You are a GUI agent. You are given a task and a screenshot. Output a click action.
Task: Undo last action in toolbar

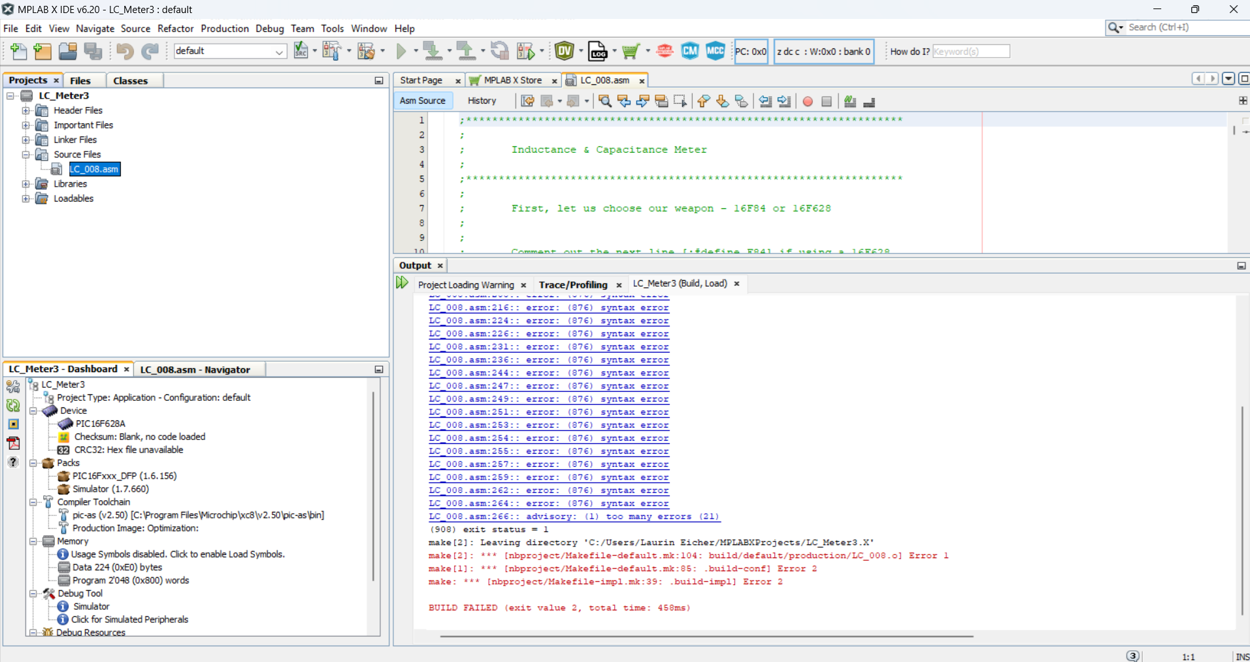click(x=125, y=51)
